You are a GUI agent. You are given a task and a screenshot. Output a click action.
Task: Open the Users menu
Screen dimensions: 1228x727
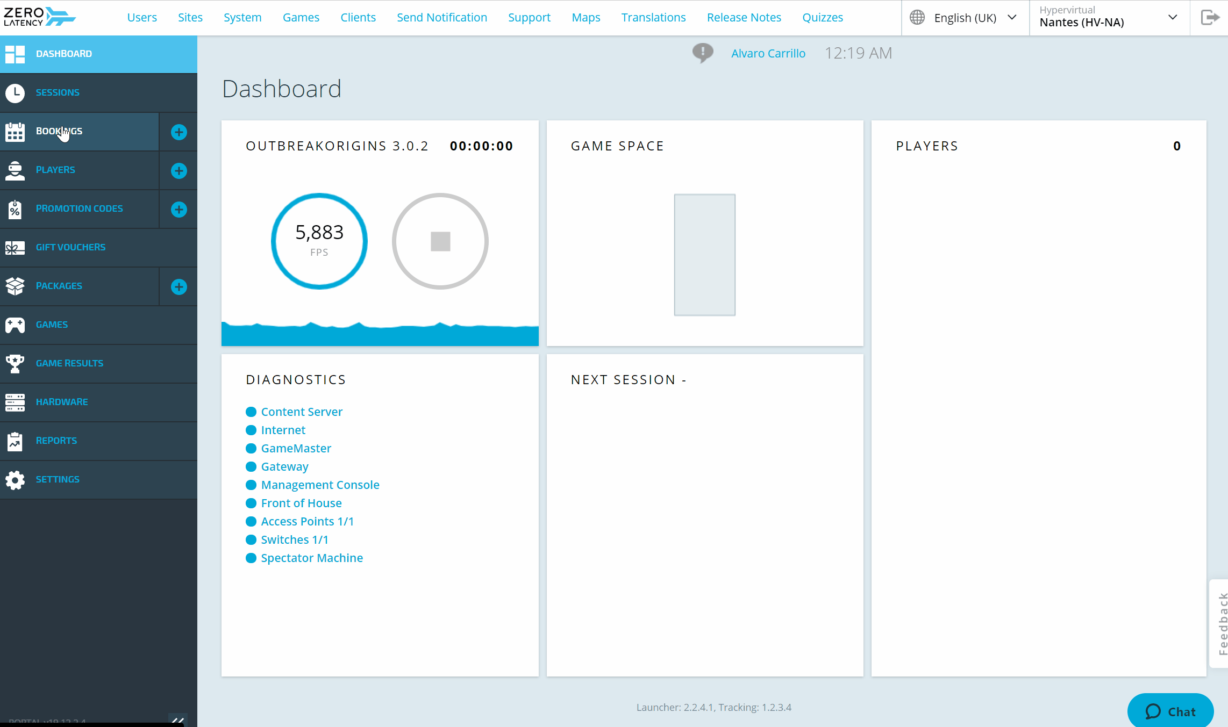coord(142,18)
